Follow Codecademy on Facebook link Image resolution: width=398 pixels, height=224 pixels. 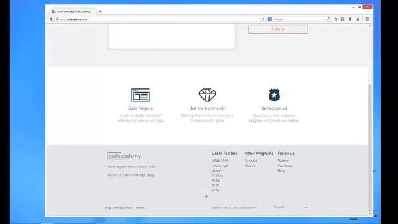coord(285,166)
